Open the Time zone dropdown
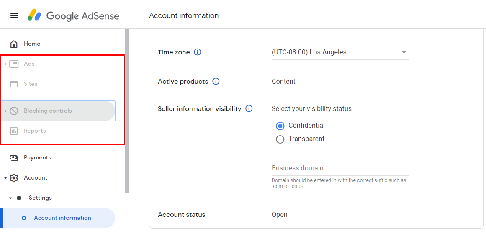Viewport: 486px width, 234px height. (339, 53)
